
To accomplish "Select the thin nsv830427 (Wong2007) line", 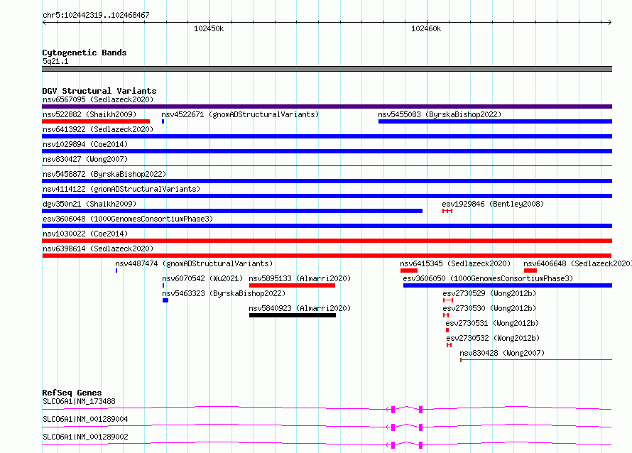I will pos(327,165).
